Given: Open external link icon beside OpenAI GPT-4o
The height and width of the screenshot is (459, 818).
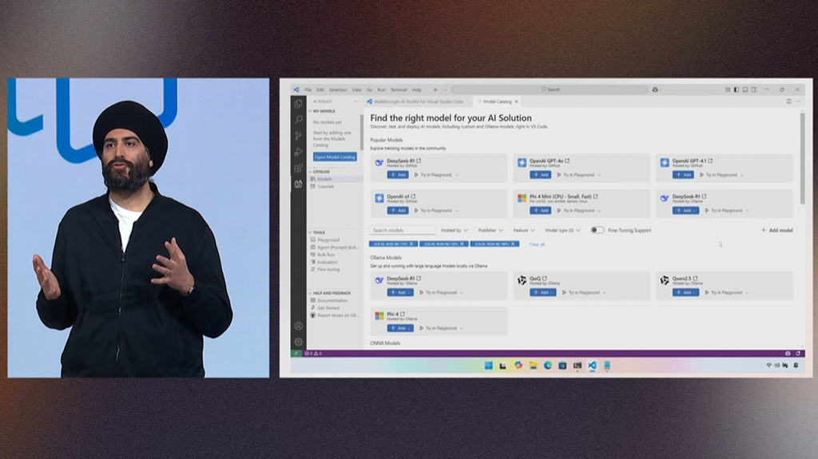Looking at the screenshot, I should point(567,160).
